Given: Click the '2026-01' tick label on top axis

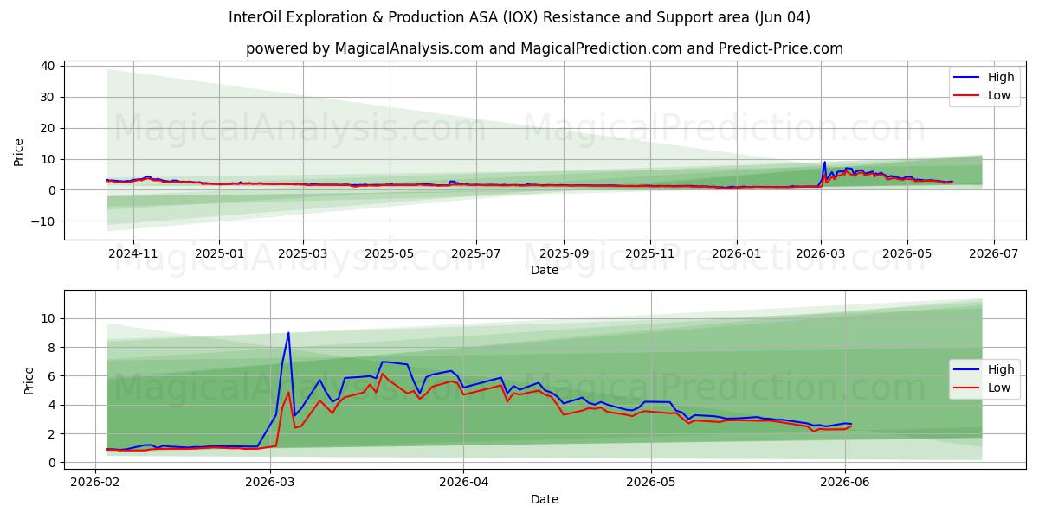Looking at the screenshot, I should coord(737,253).
